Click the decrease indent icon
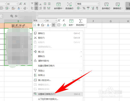The height and width of the screenshot is (101, 130). click(x=45, y=4)
